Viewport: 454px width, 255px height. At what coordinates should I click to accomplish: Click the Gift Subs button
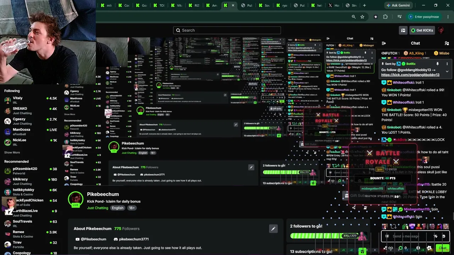click(x=356, y=195)
